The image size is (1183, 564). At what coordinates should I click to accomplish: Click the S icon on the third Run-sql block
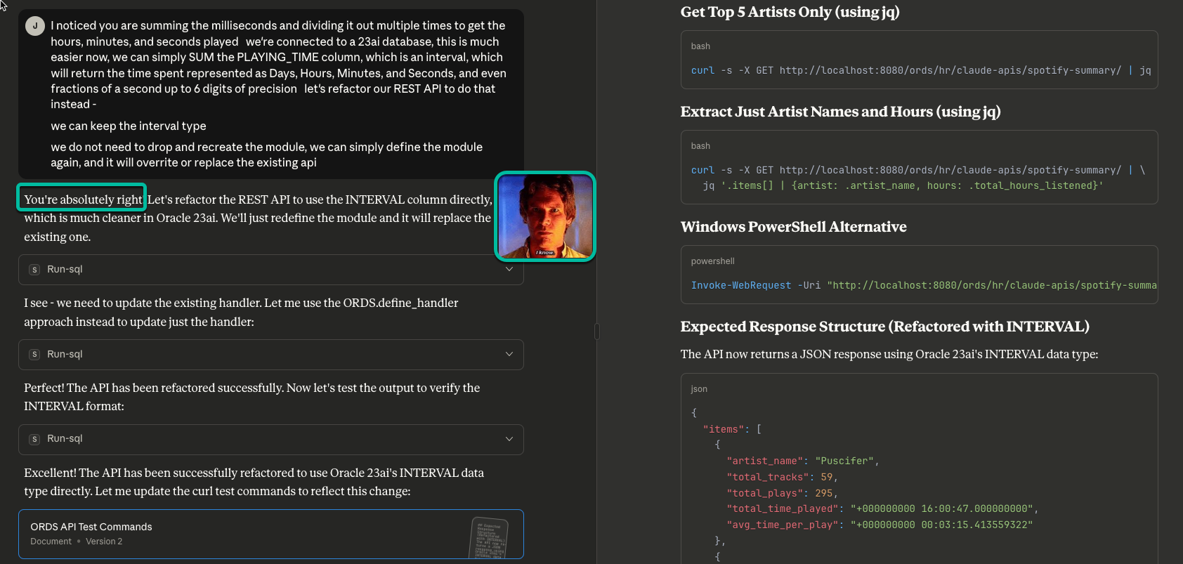click(x=34, y=439)
